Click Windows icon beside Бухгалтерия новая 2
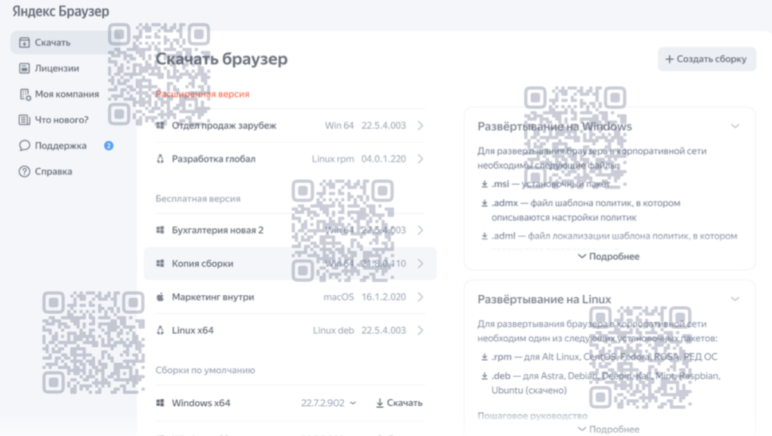The width and height of the screenshot is (772, 436). (160, 230)
